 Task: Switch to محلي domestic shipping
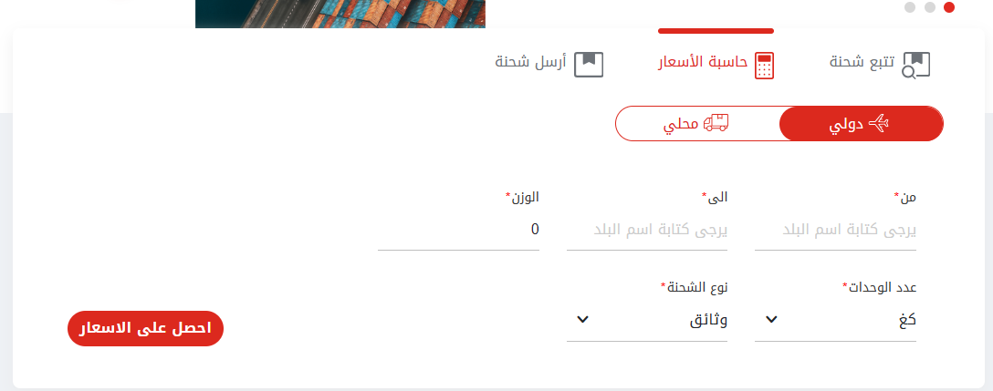point(697,124)
